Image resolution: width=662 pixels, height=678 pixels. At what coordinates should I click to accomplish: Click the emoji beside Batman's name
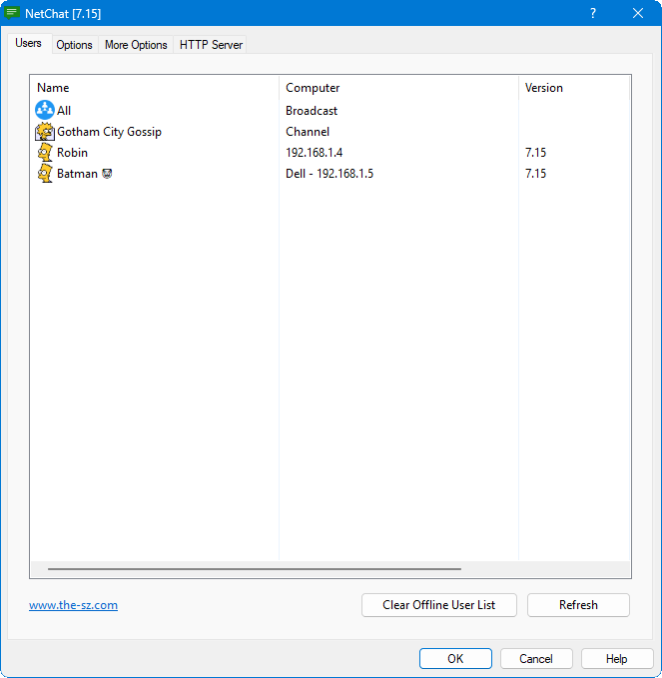(107, 174)
